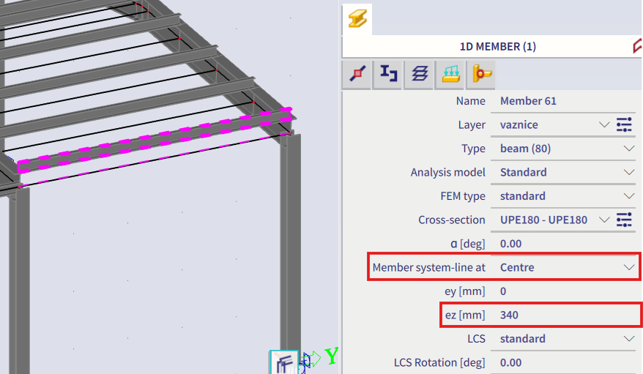This screenshot has width=643, height=374.
Task: Open layer settings icon beside vaznice
Action: pyautogui.click(x=624, y=124)
